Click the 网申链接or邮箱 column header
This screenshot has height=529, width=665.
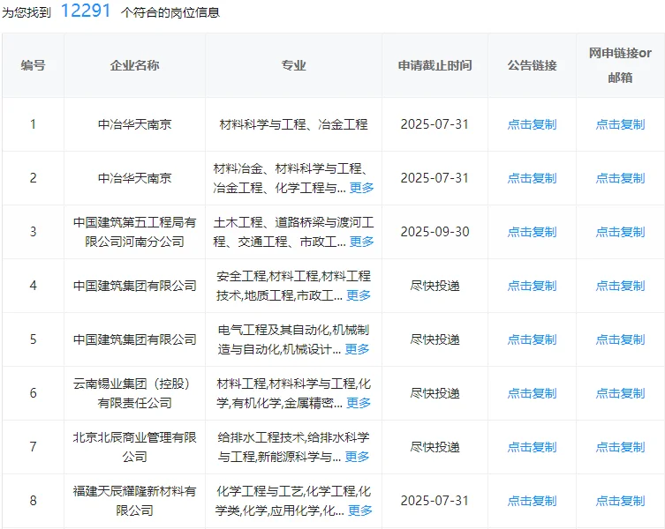click(x=620, y=65)
